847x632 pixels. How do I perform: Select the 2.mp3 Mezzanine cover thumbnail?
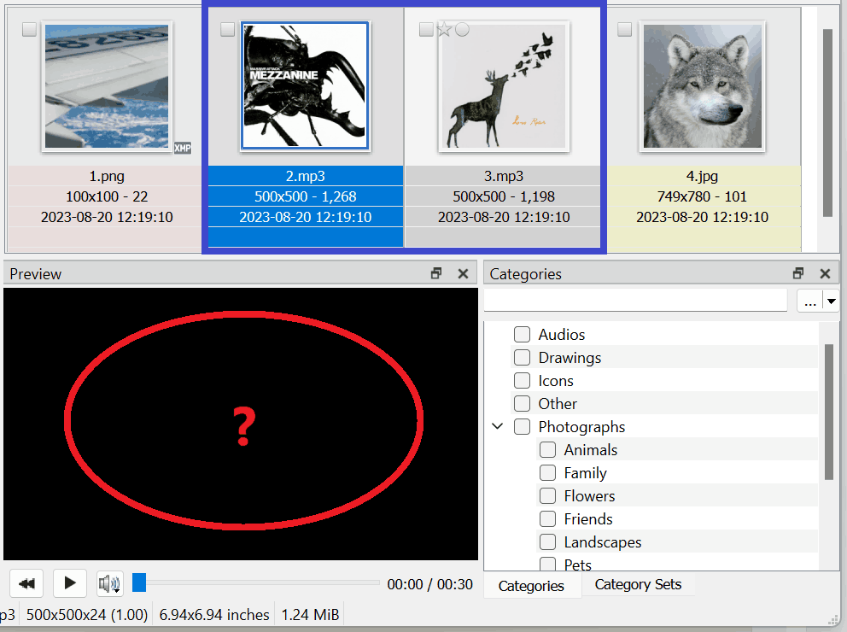click(305, 85)
